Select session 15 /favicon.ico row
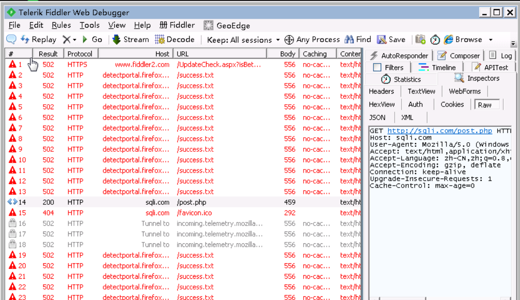The image size is (520, 300). [x=183, y=213]
